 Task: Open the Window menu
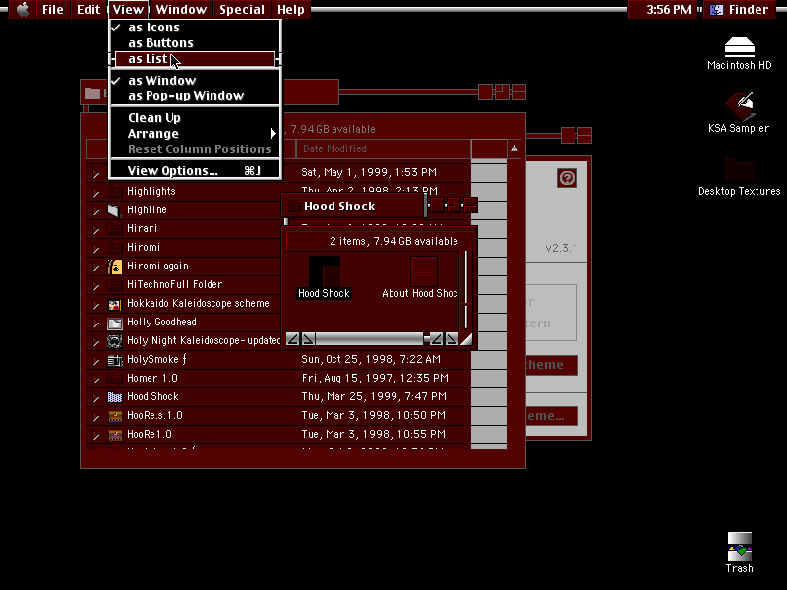coord(181,9)
